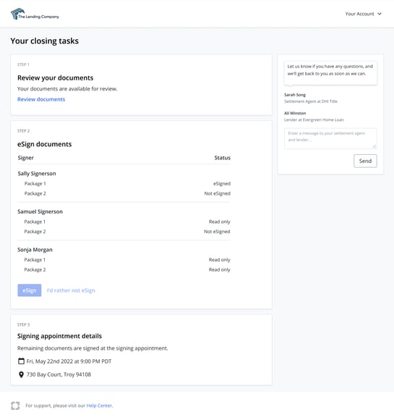Click the message box resize handle
This screenshot has height=420, width=394.
point(374,146)
